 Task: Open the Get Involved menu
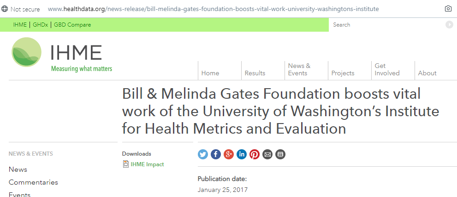point(387,69)
